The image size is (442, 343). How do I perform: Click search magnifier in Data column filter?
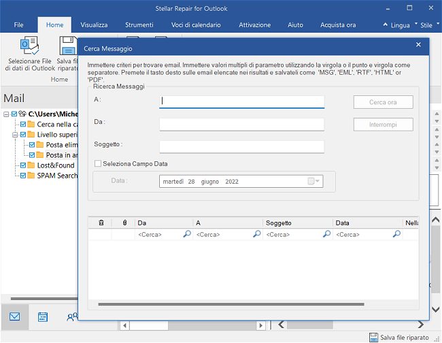[x=396, y=234]
